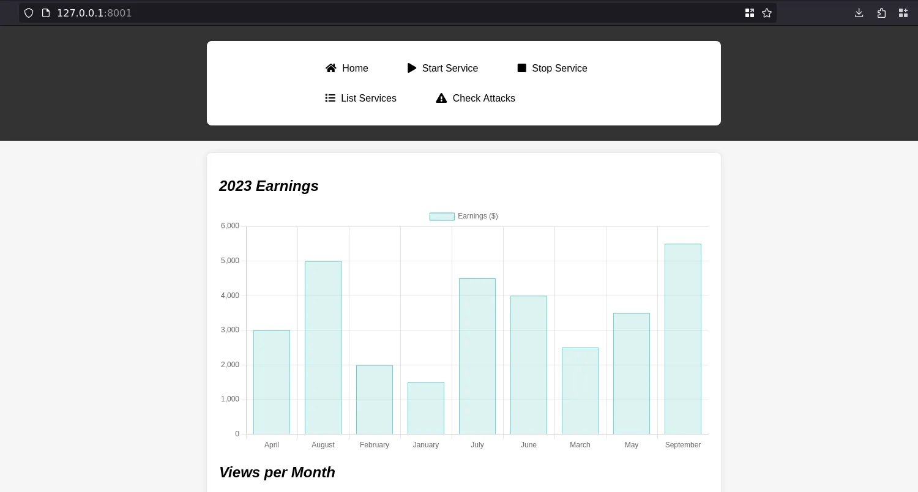Click the January earnings bar
The width and height of the screenshot is (918, 492).
pos(426,408)
